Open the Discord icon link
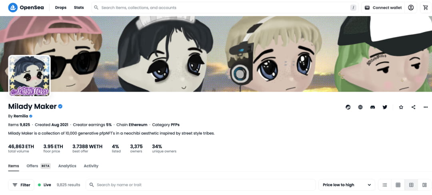 372,107
